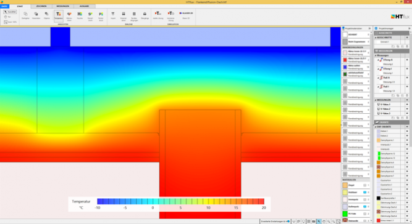Open the Randbedingungen dialog
Image resolution: width=412 pixels, height=224 pixels.
point(134,16)
